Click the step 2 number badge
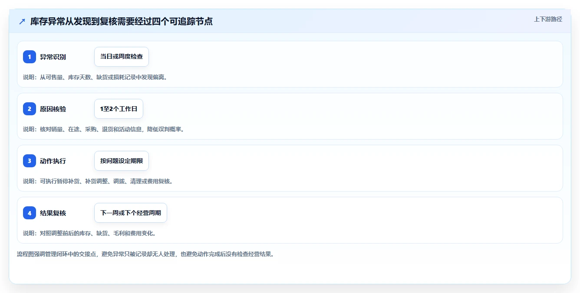The image size is (580, 293). pyautogui.click(x=30, y=109)
